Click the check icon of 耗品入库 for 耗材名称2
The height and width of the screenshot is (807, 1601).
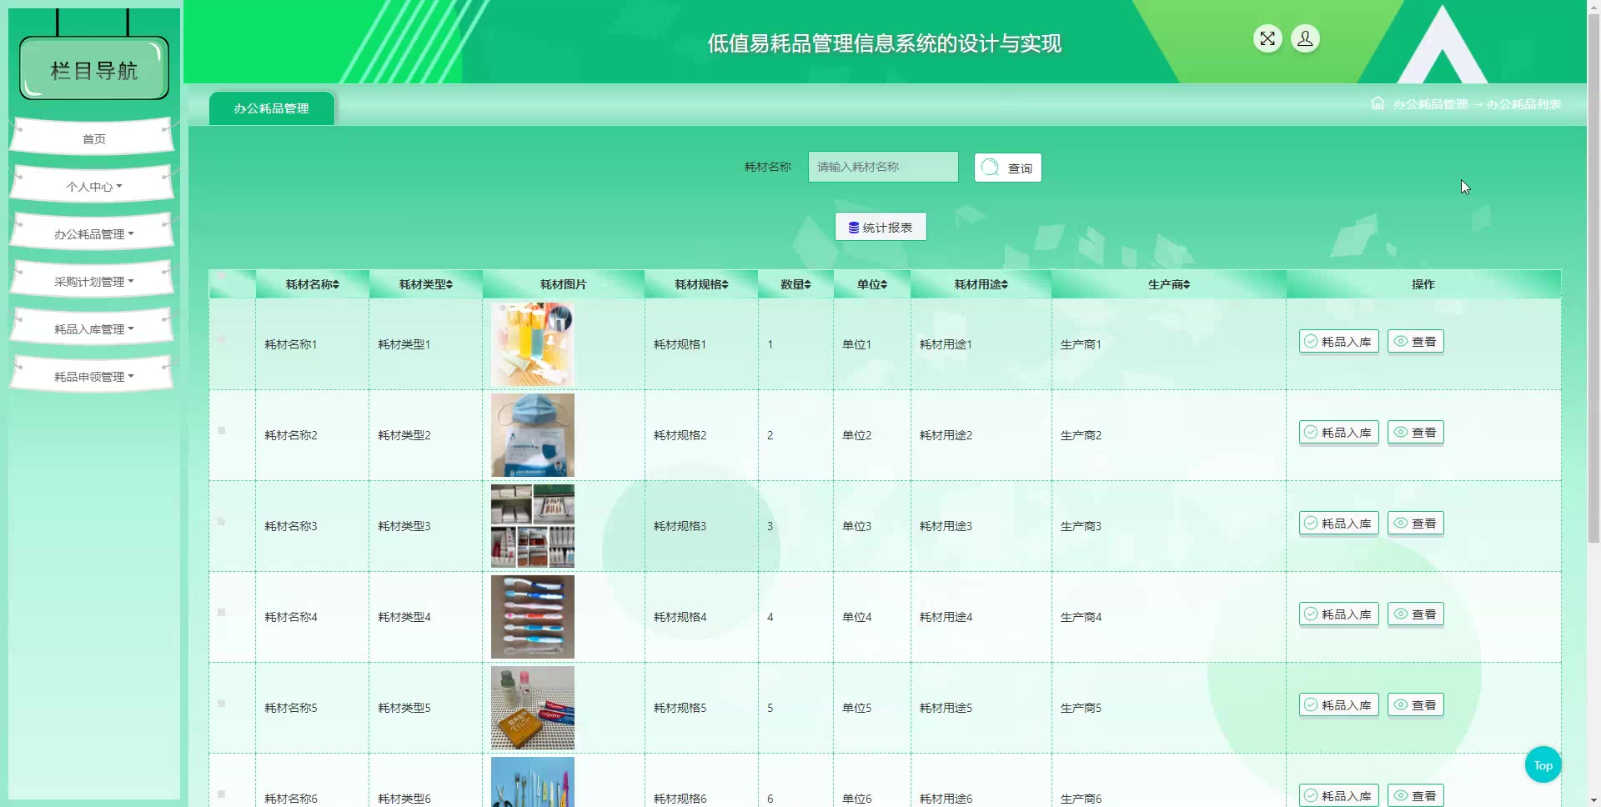click(x=1311, y=432)
